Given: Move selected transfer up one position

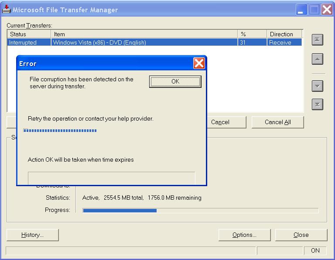Looking at the screenshot, I should [x=317, y=59].
